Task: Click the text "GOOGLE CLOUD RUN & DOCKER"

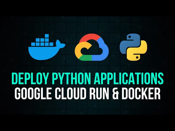Action: (87, 94)
